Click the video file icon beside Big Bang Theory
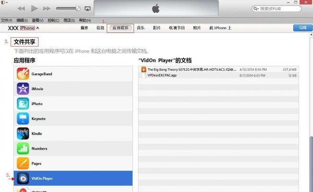This screenshot has height=192, width=313. tap(144, 70)
